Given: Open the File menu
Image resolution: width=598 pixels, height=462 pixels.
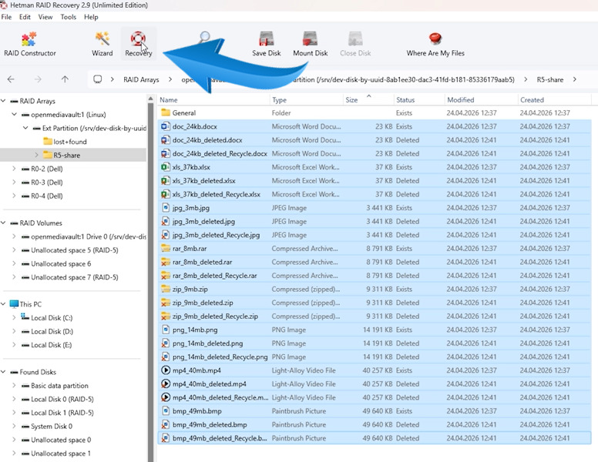Looking at the screenshot, I should click(x=6, y=17).
